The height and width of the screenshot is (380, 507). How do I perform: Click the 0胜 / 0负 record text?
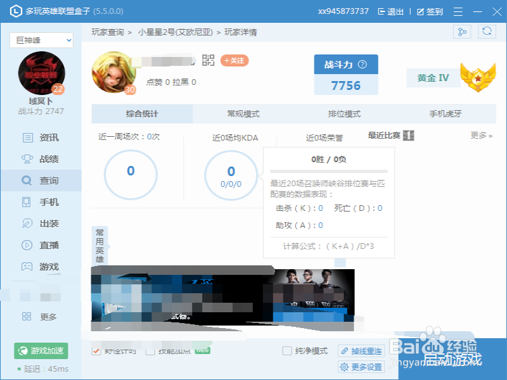click(x=329, y=160)
